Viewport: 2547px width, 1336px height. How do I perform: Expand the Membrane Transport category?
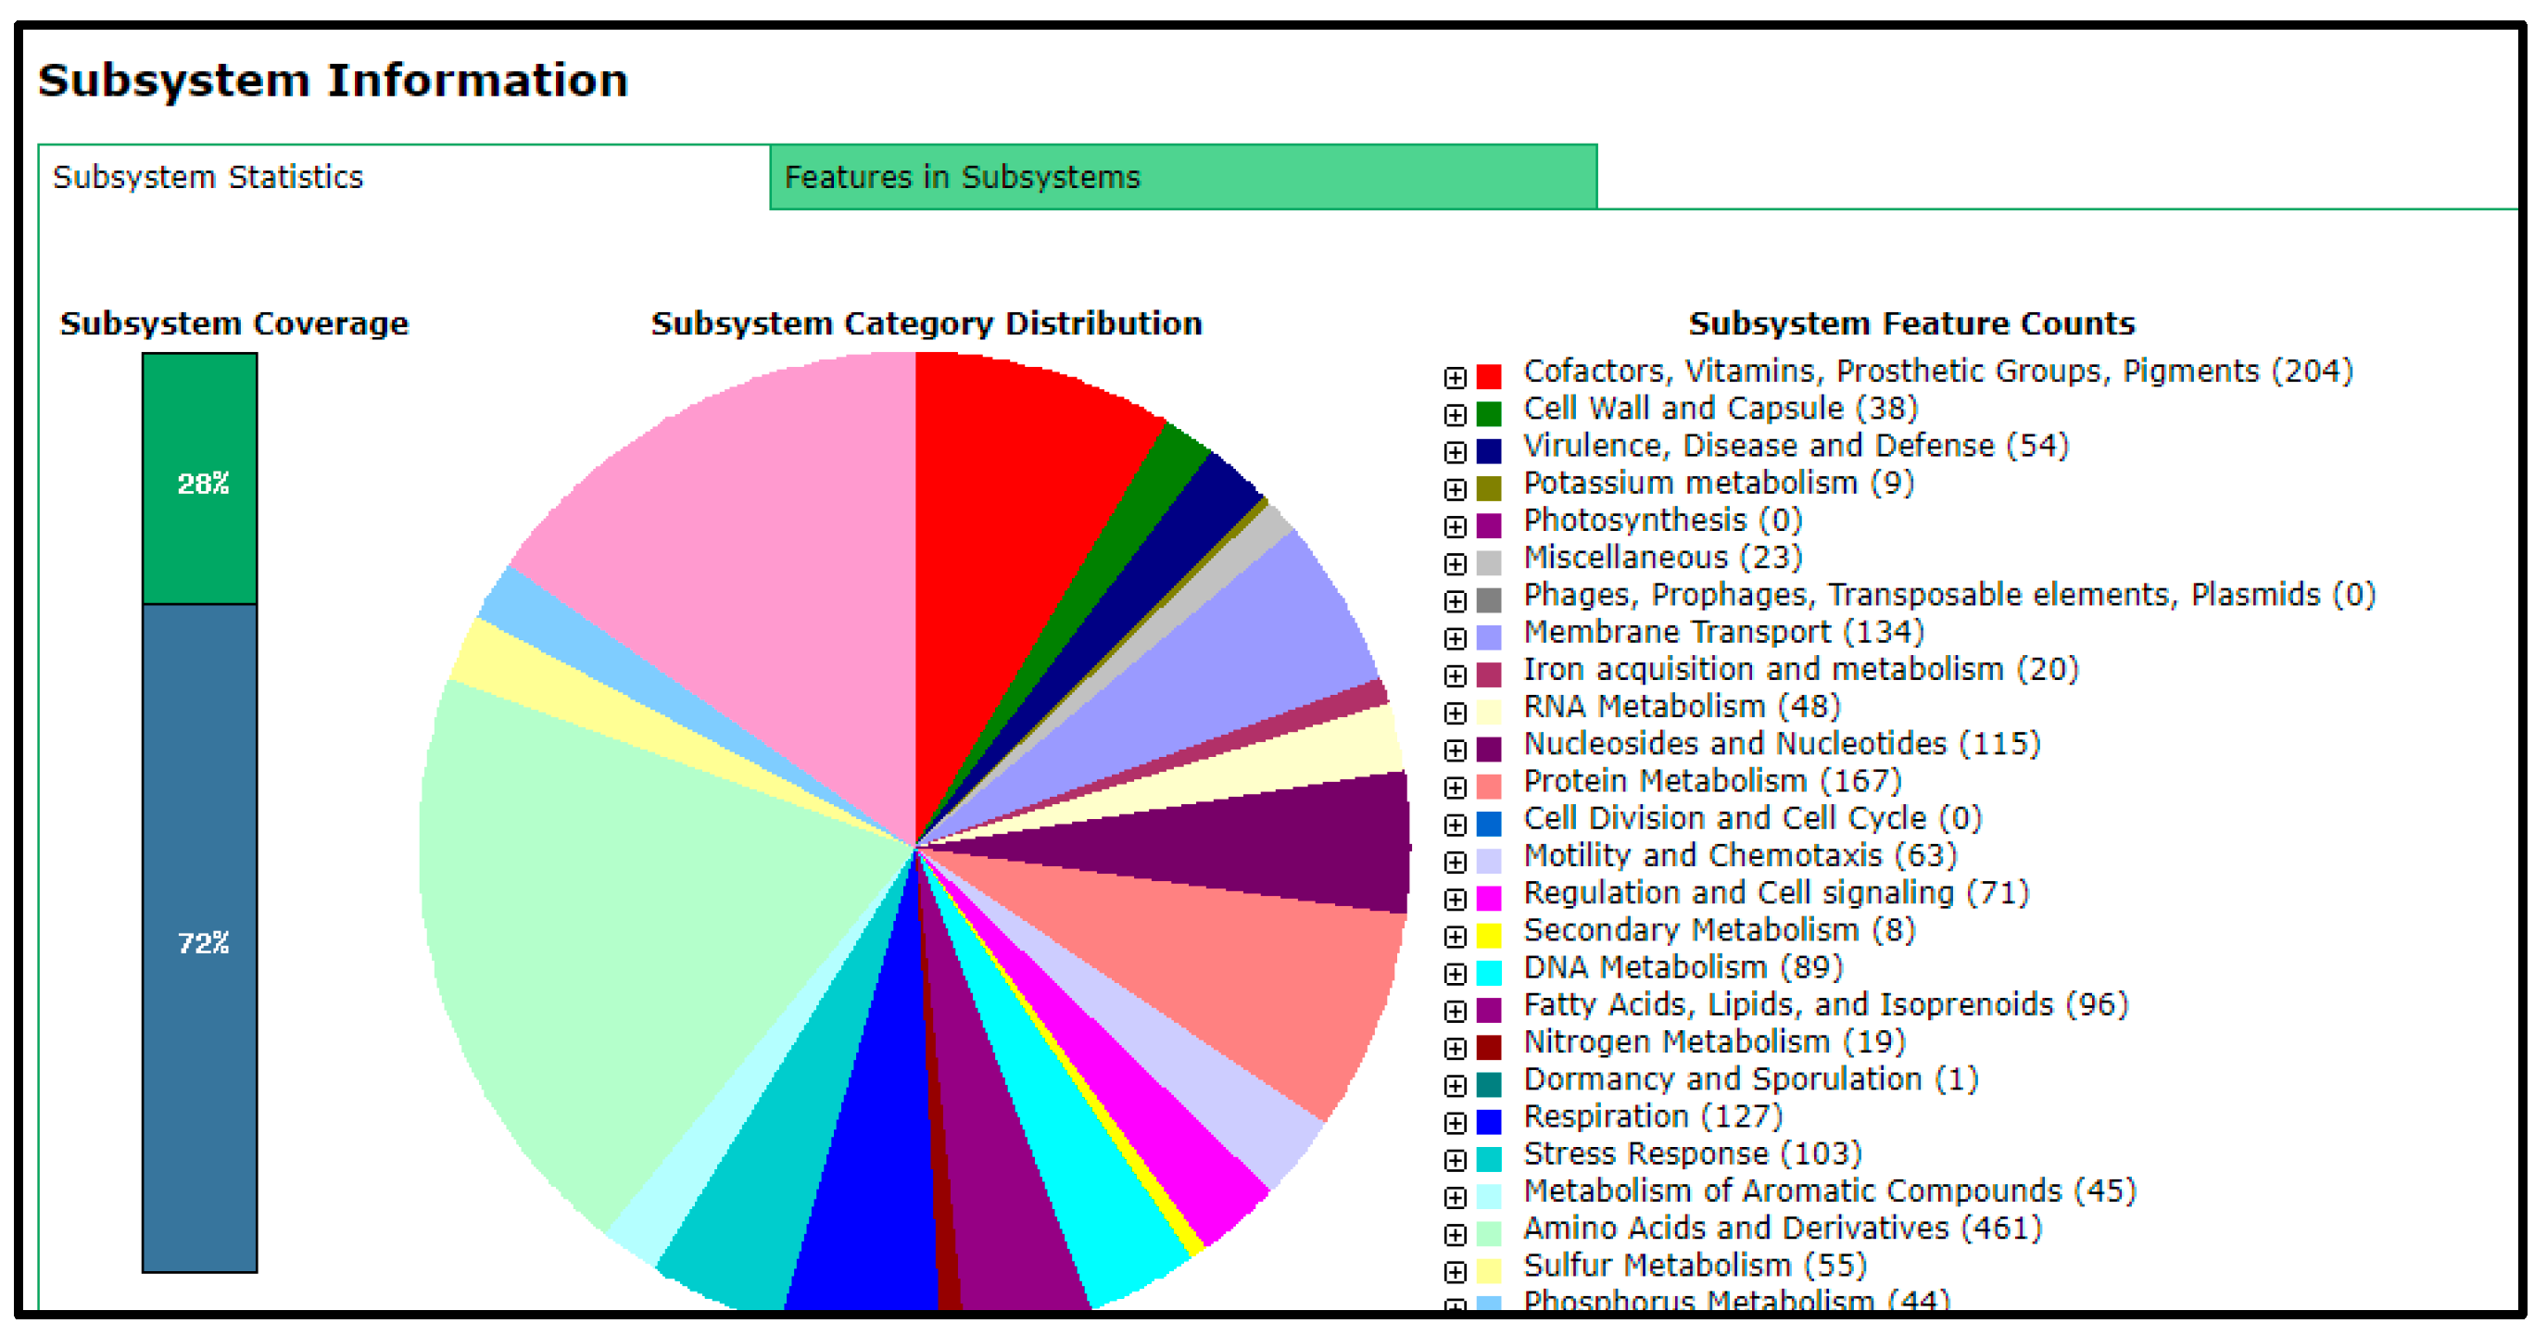click(1456, 639)
